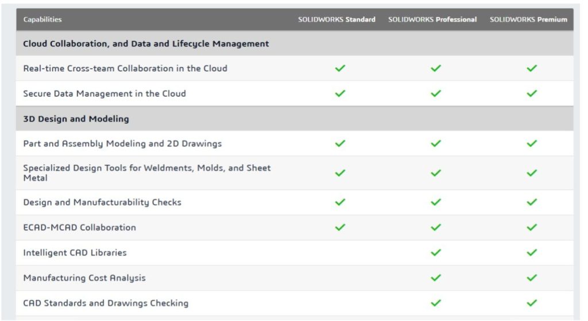
Task: Click the Professional checkmark for Real-time Cross-team Collaboration
Action: (x=436, y=68)
